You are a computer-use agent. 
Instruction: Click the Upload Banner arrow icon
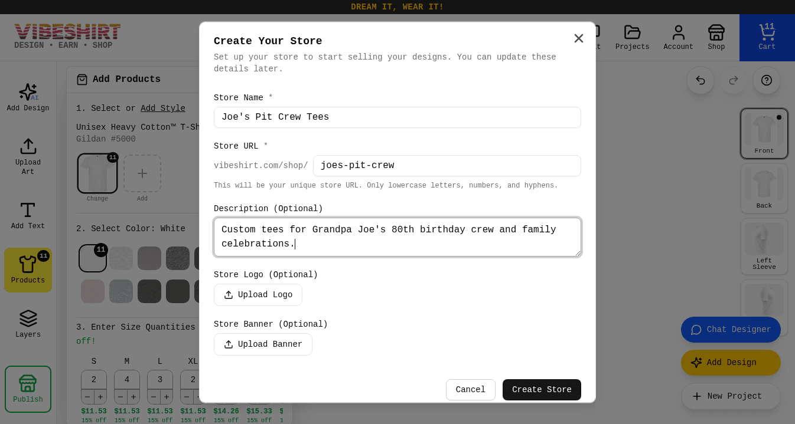click(x=229, y=344)
